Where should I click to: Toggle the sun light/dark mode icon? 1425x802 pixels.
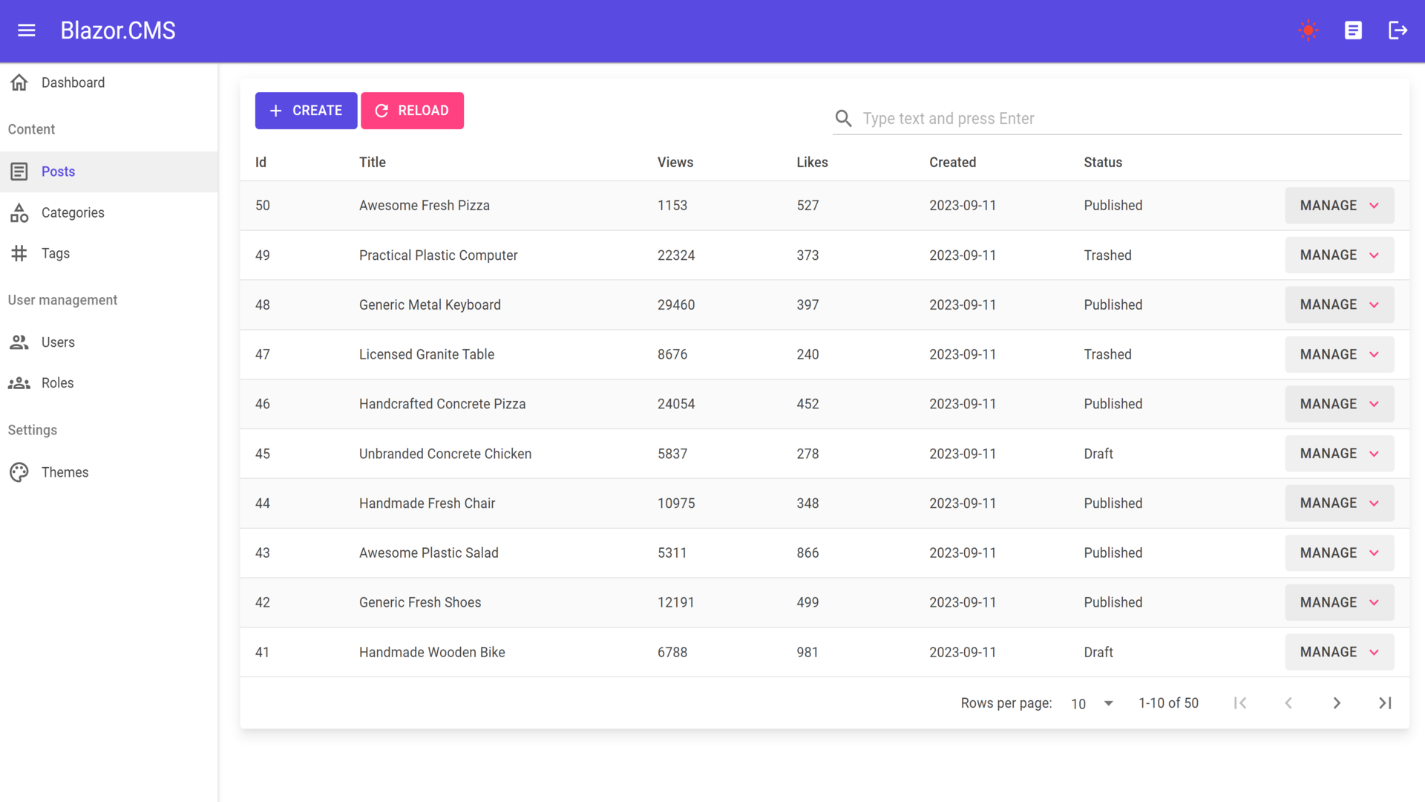pyautogui.click(x=1308, y=30)
